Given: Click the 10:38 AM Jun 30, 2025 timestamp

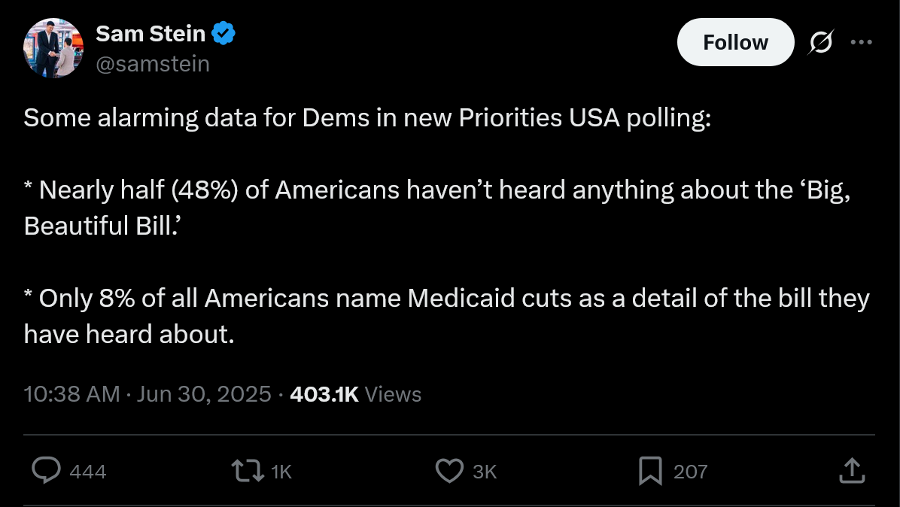Looking at the screenshot, I should coord(147,395).
